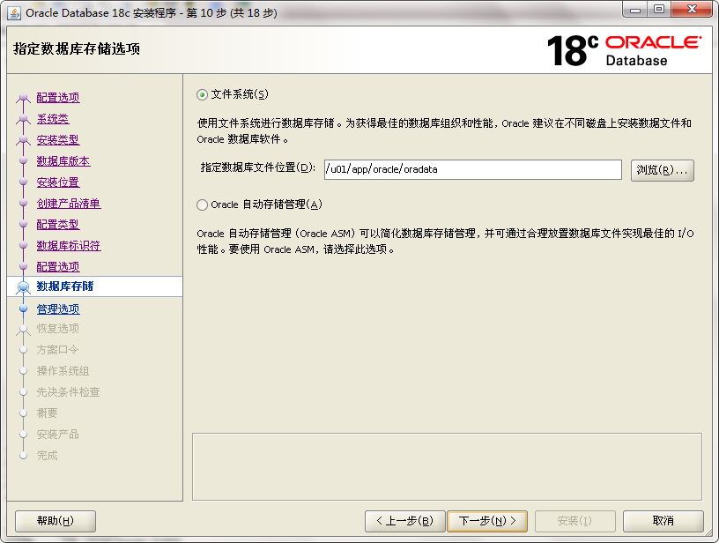Click the 取消 cancel button
This screenshot has height=543, width=719.
663,521
